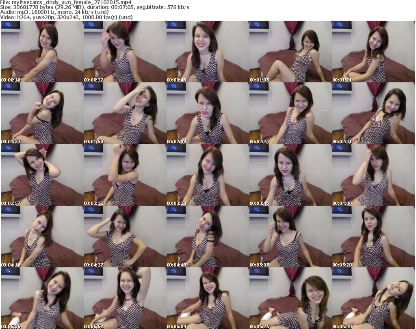The width and height of the screenshot is (416, 329).
Task: Click the frame at 00:01:37
Action: 42,113
